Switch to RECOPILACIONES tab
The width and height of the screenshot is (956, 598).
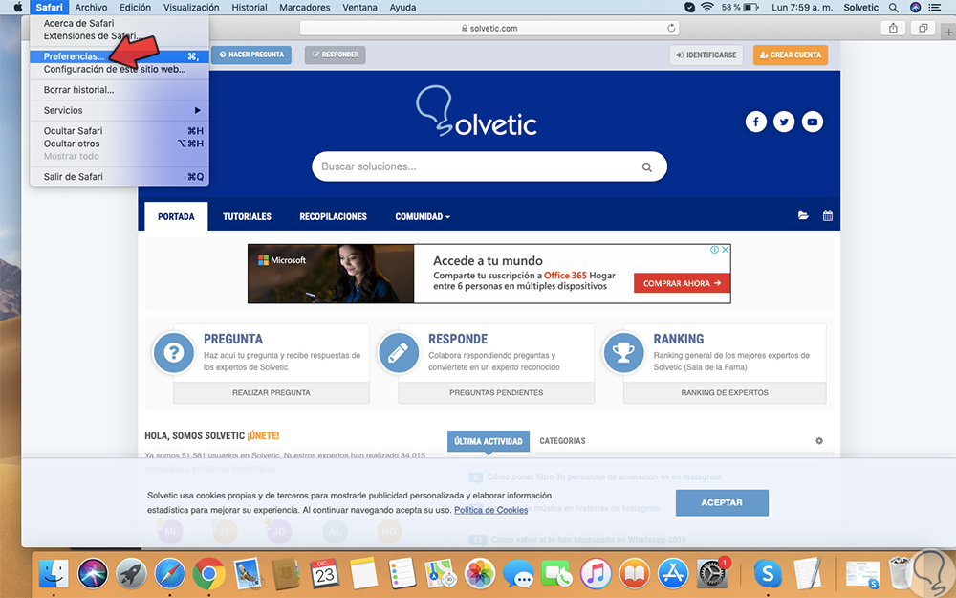[333, 216]
